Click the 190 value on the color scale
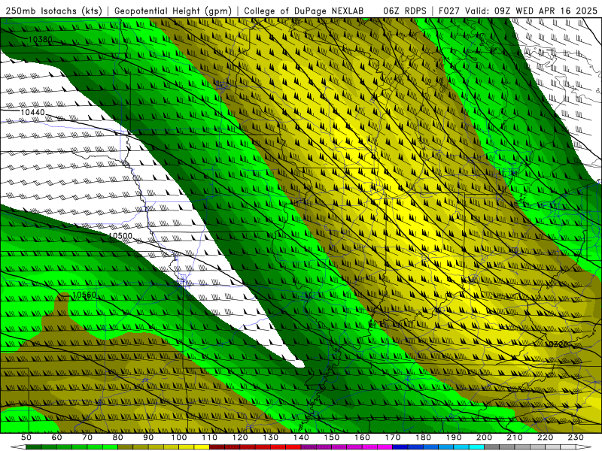The width and height of the screenshot is (602, 451). (x=454, y=437)
